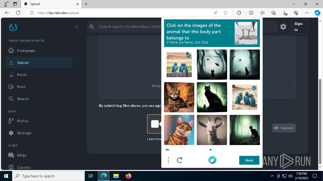
Task: Open the browser Downloads panel
Action: [x=285, y=13]
